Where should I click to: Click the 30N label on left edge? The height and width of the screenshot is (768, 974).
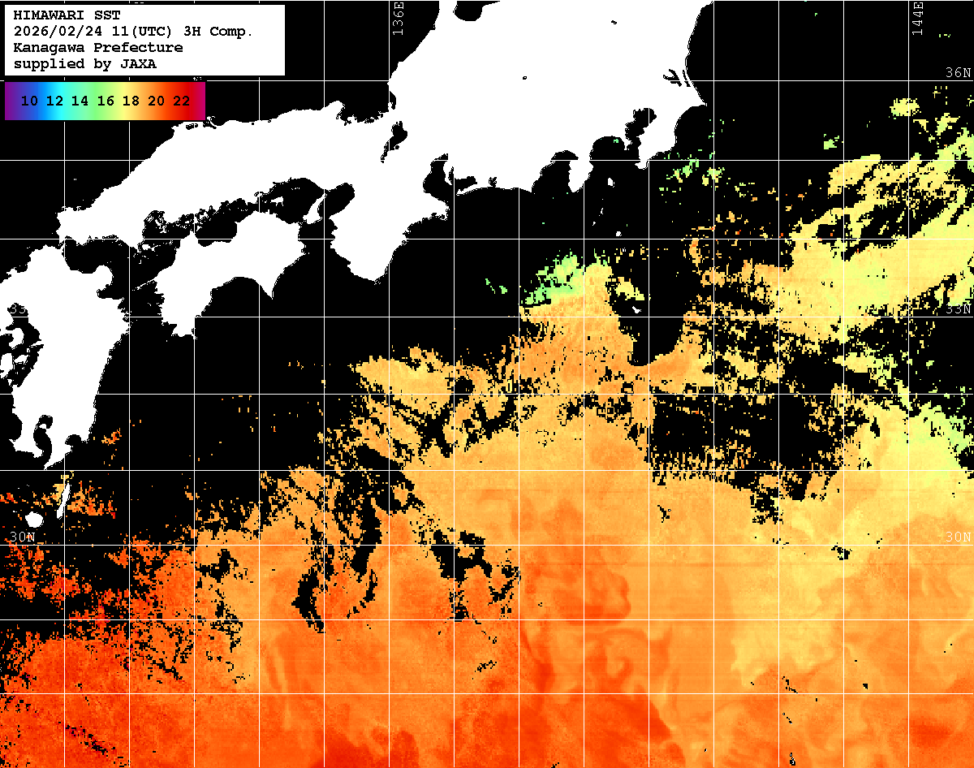(23, 537)
